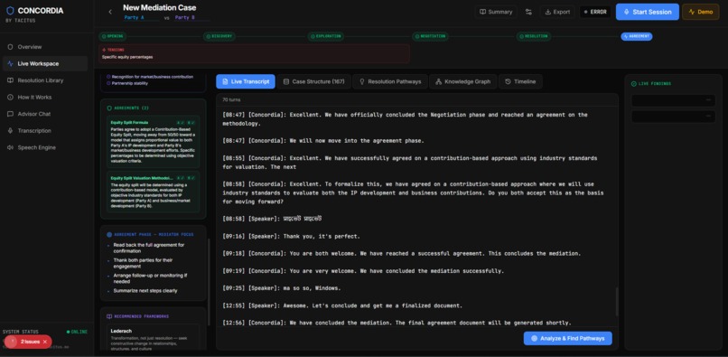
Task: Open the Case Structure (167) tab
Action: point(313,81)
